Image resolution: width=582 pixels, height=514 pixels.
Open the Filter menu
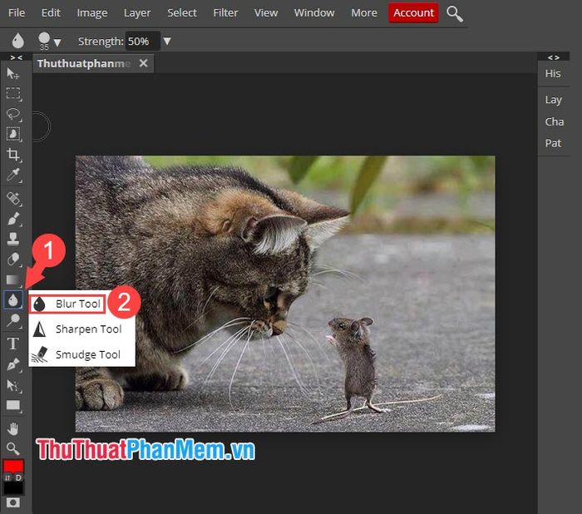tap(225, 13)
